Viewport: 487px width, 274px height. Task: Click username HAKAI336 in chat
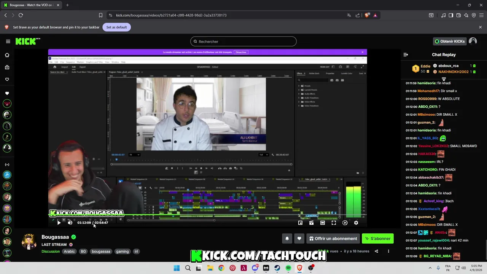[x=426, y=154]
